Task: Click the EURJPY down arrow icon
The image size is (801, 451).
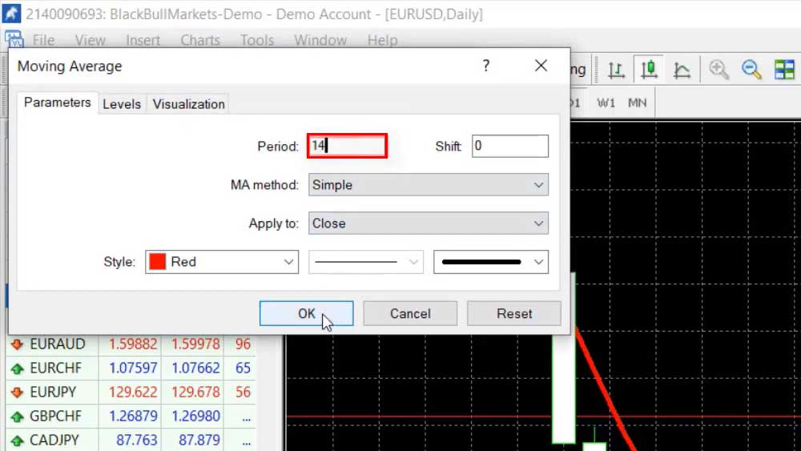Action: pos(17,393)
